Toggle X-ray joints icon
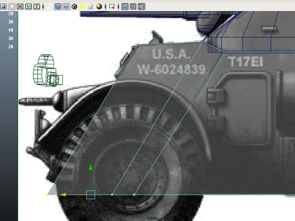 point(142,6)
